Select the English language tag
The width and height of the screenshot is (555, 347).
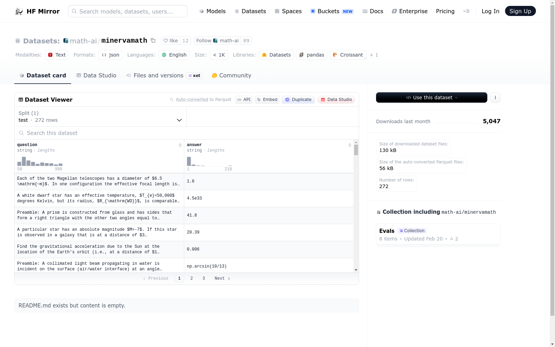(x=174, y=55)
